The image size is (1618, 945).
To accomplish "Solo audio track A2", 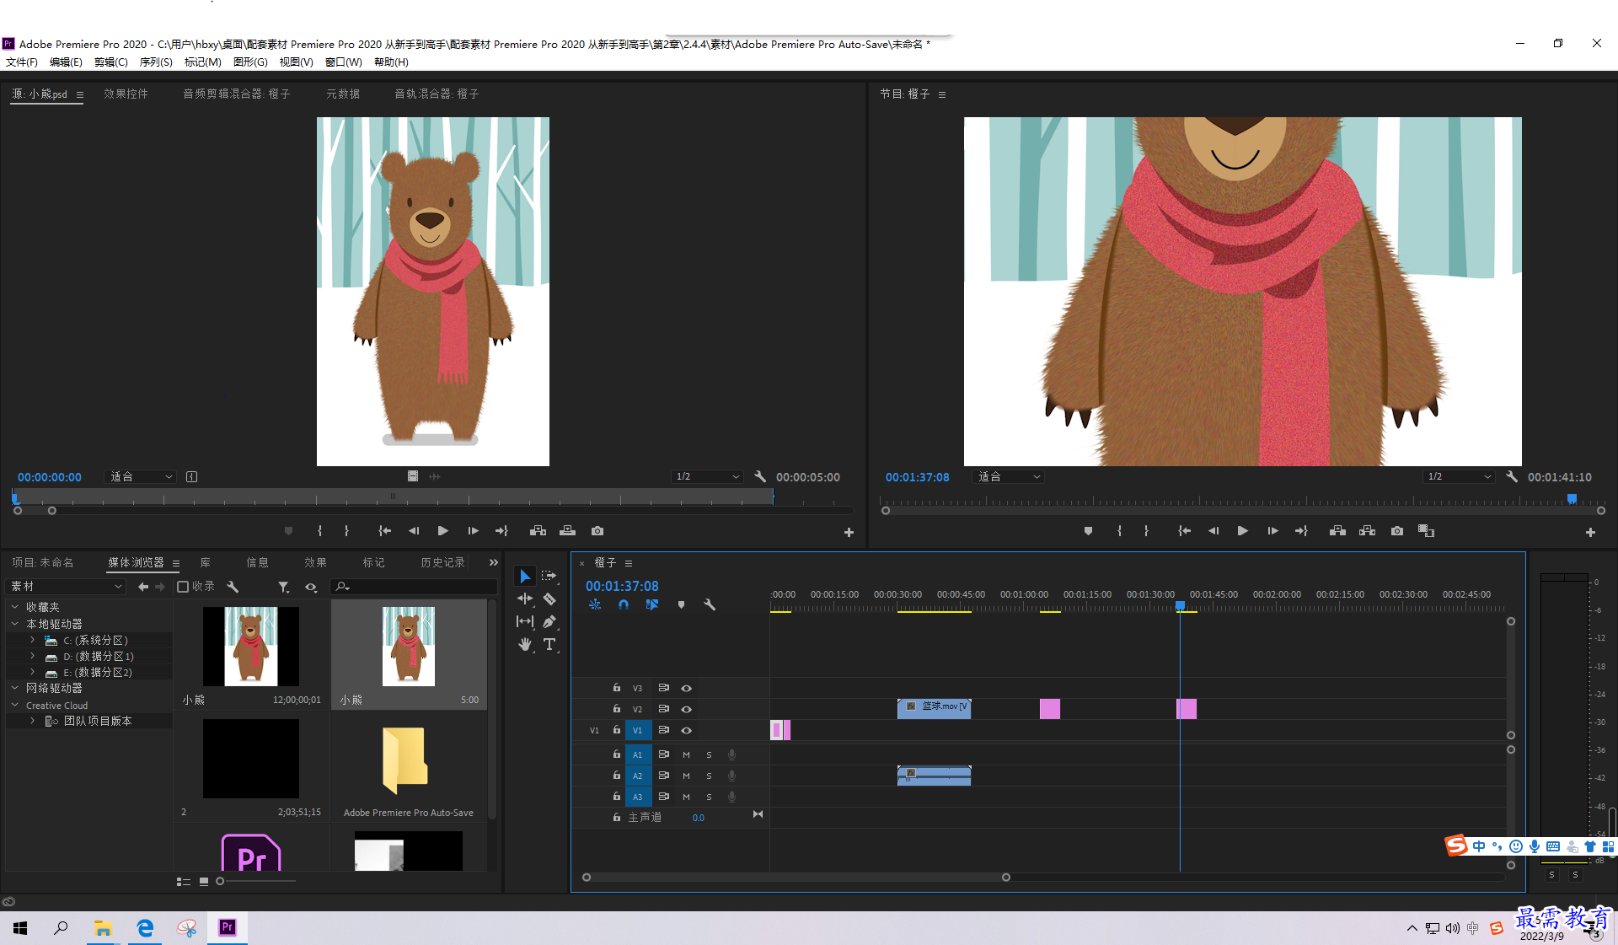I will pos(709,776).
